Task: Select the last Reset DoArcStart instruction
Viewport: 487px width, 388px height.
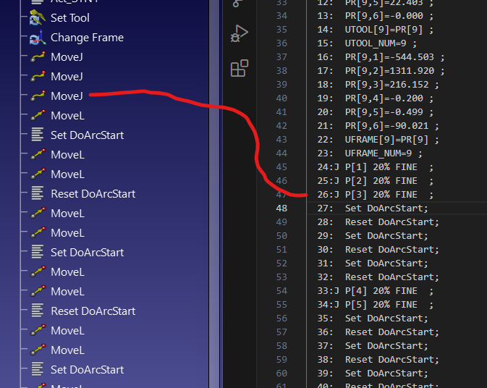Action: click(93, 311)
